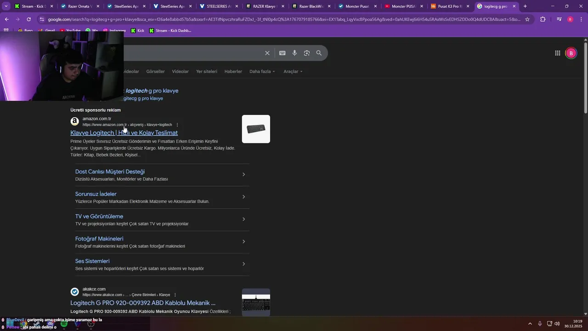
Task: Go back to the previous page
Action: pyautogui.click(x=6, y=19)
